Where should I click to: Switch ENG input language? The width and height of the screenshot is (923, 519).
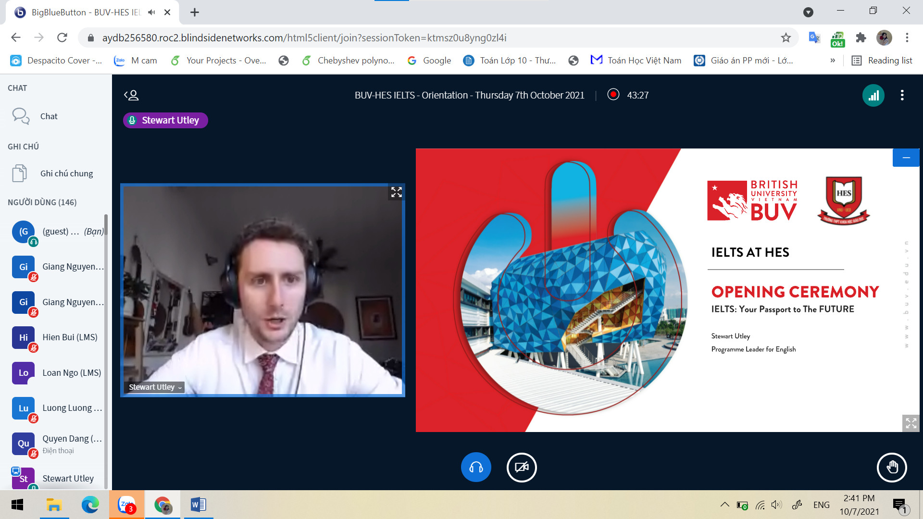pyautogui.click(x=821, y=505)
